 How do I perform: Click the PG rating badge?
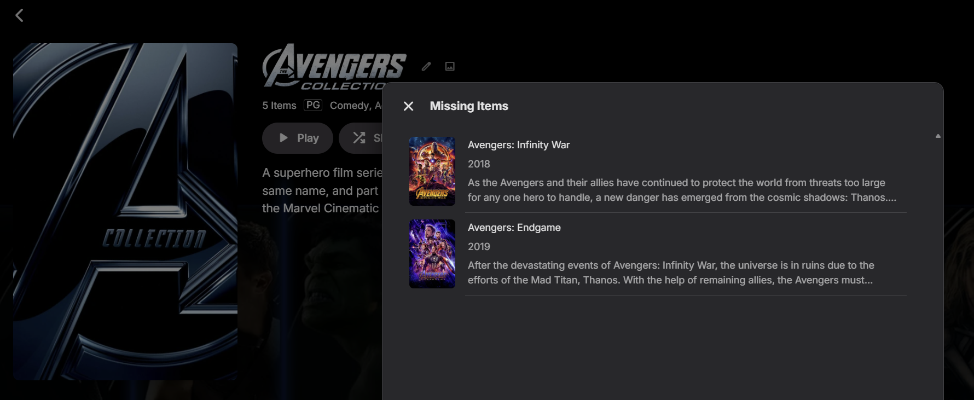pos(313,105)
